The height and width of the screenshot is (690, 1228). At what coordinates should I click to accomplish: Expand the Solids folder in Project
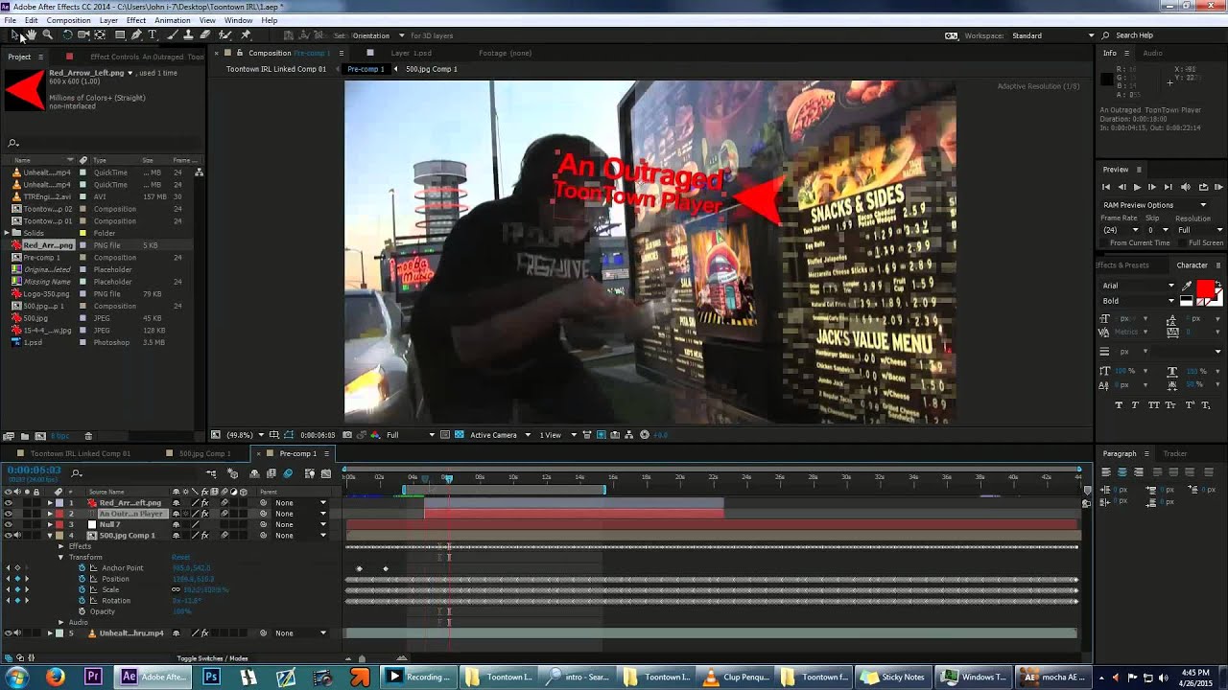click(x=8, y=233)
